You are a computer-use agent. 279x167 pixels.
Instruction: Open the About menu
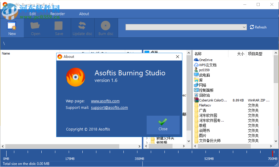(x=84, y=14)
